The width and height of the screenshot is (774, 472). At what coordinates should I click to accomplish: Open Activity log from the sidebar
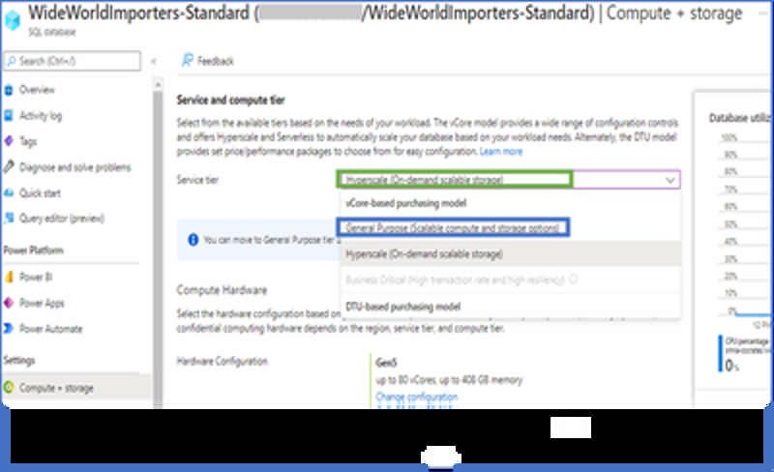41,115
